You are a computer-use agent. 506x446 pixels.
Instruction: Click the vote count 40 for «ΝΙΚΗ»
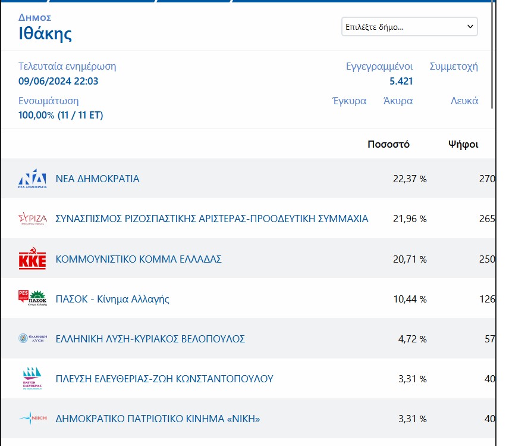(490, 419)
